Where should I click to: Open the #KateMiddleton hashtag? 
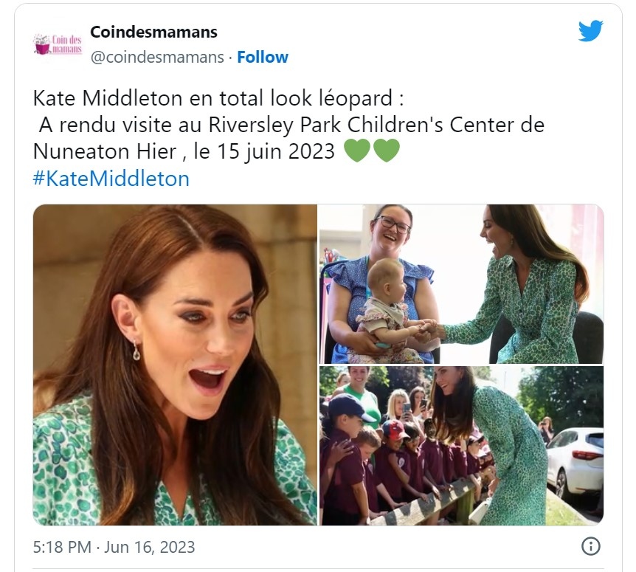(x=111, y=178)
